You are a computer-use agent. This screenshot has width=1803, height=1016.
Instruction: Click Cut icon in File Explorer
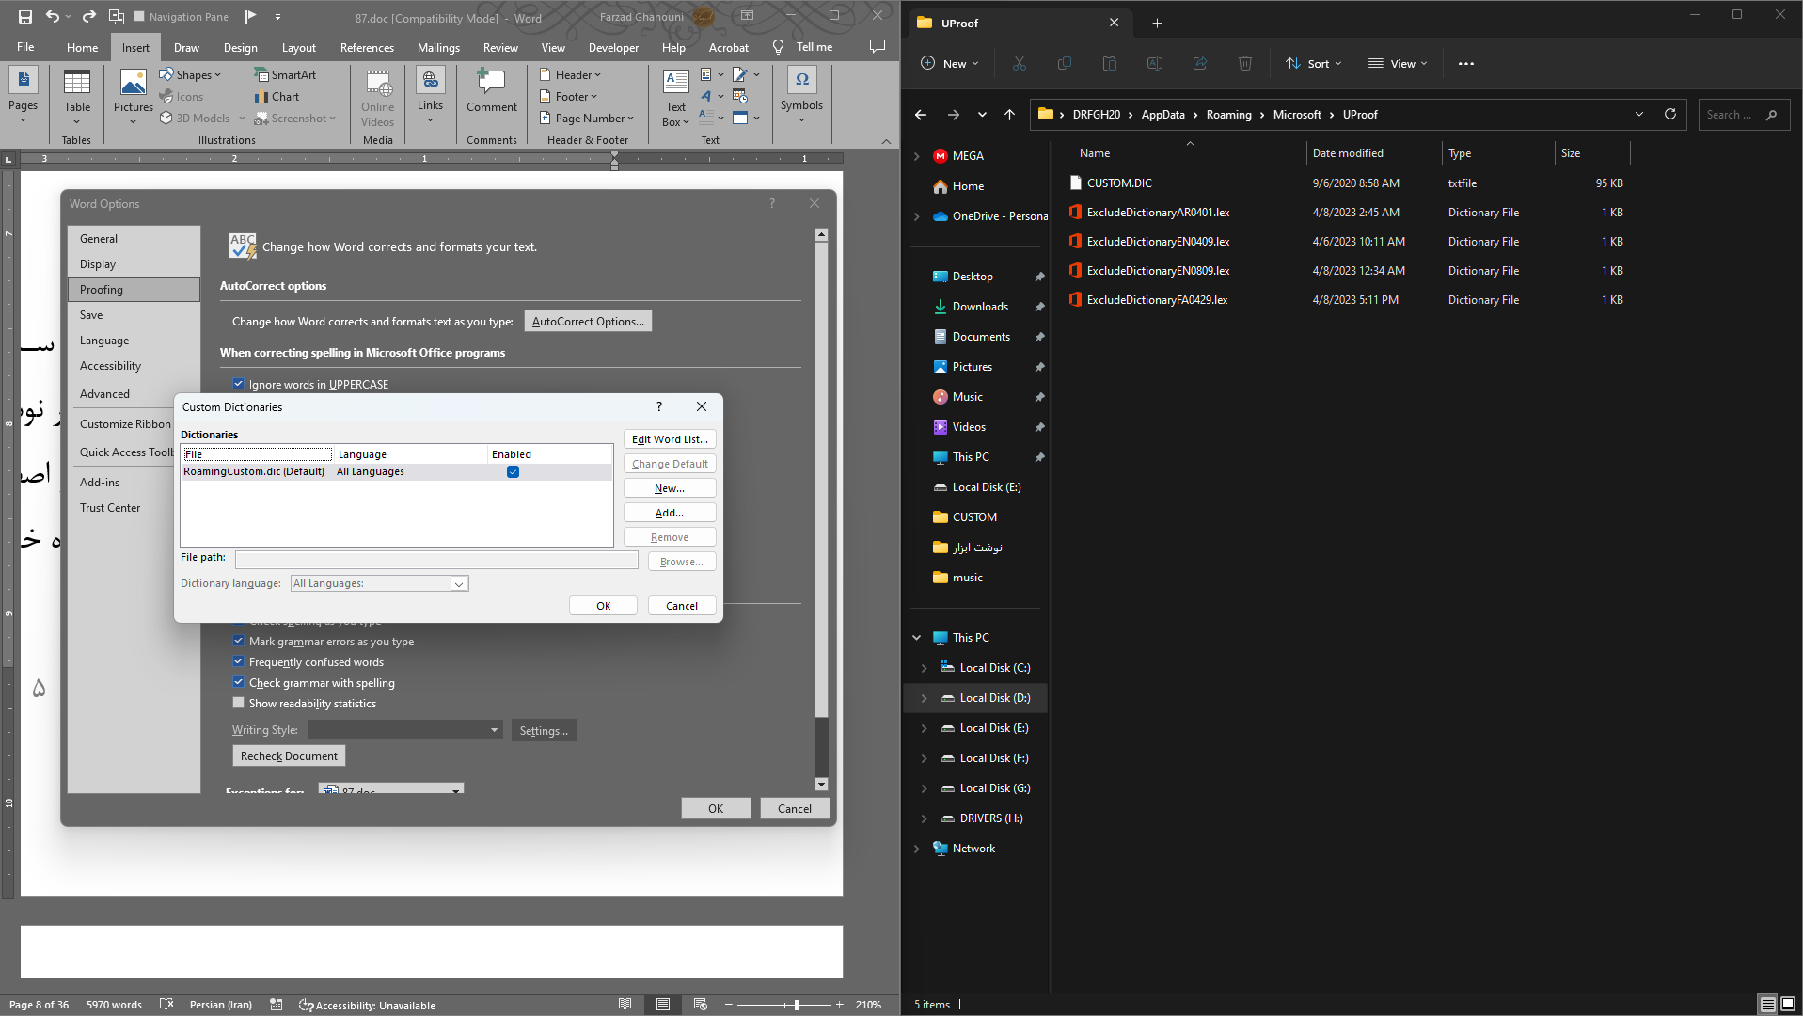point(1019,63)
